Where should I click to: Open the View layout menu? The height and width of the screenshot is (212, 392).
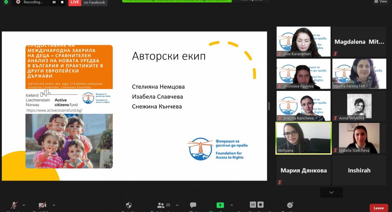click(381, 1)
